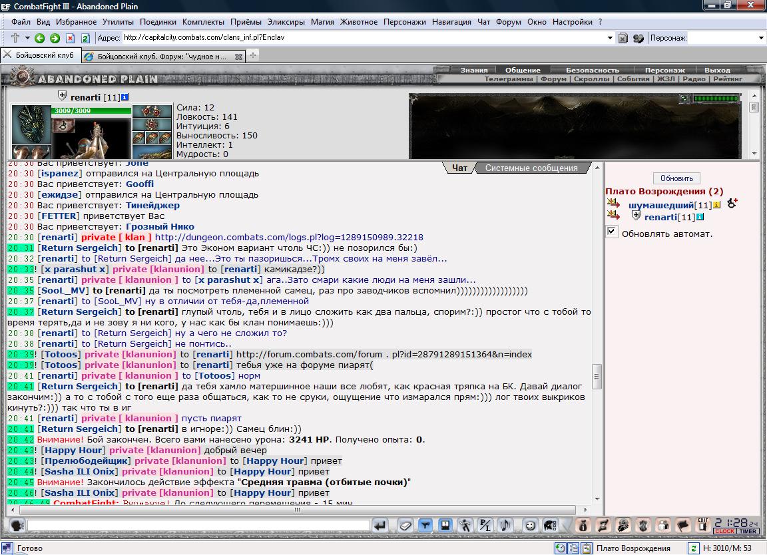Open the Настройки menu
Screen dimensions: 767x555
(573, 22)
